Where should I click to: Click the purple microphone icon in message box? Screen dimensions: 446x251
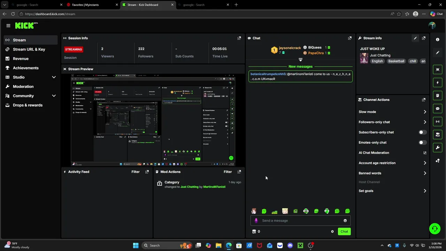(x=256, y=220)
